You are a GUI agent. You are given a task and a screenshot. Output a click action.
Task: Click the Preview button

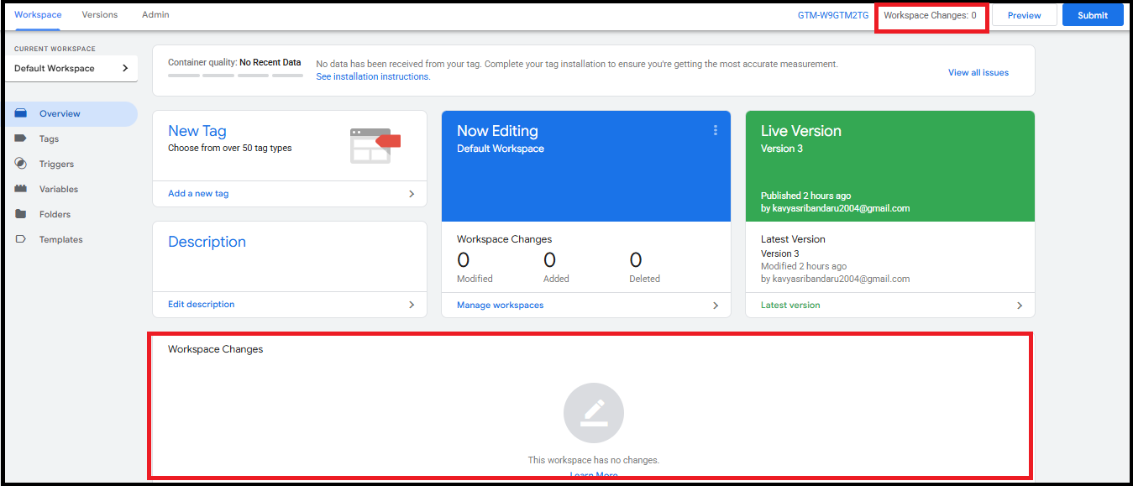click(1024, 15)
